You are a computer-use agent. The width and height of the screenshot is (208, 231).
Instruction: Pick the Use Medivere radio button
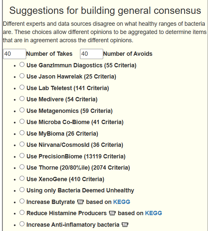tap(22, 99)
